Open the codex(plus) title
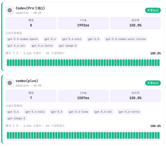The height and width of the screenshot is (147, 166). [x=27, y=81]
